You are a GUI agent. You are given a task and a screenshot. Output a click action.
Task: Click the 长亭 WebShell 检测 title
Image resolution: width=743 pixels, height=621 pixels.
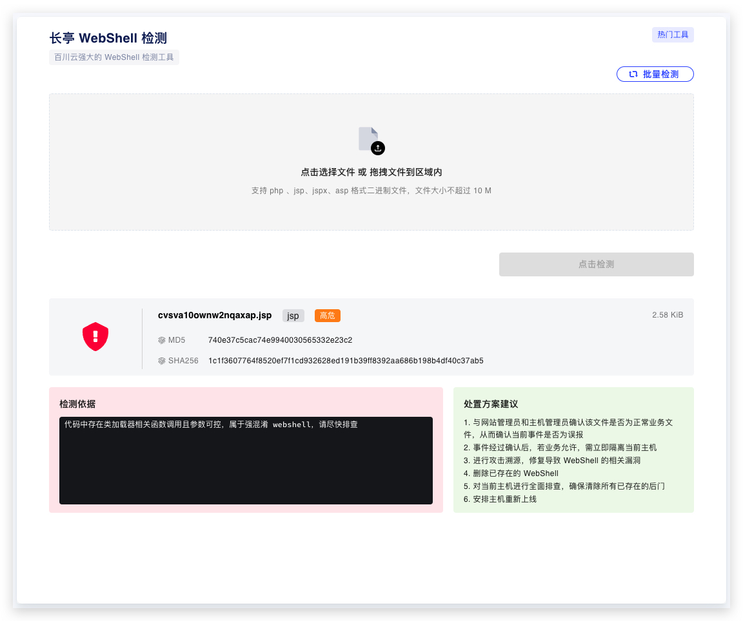(x=108, y=38)
